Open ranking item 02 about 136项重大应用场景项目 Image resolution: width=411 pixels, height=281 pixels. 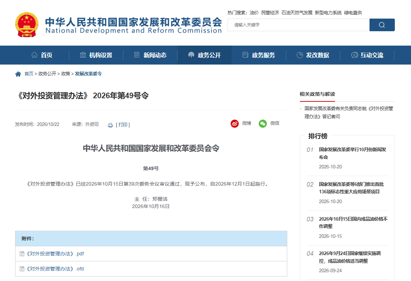tap(351, 188)
